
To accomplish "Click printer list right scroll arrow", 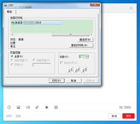I will pos(91,35).
